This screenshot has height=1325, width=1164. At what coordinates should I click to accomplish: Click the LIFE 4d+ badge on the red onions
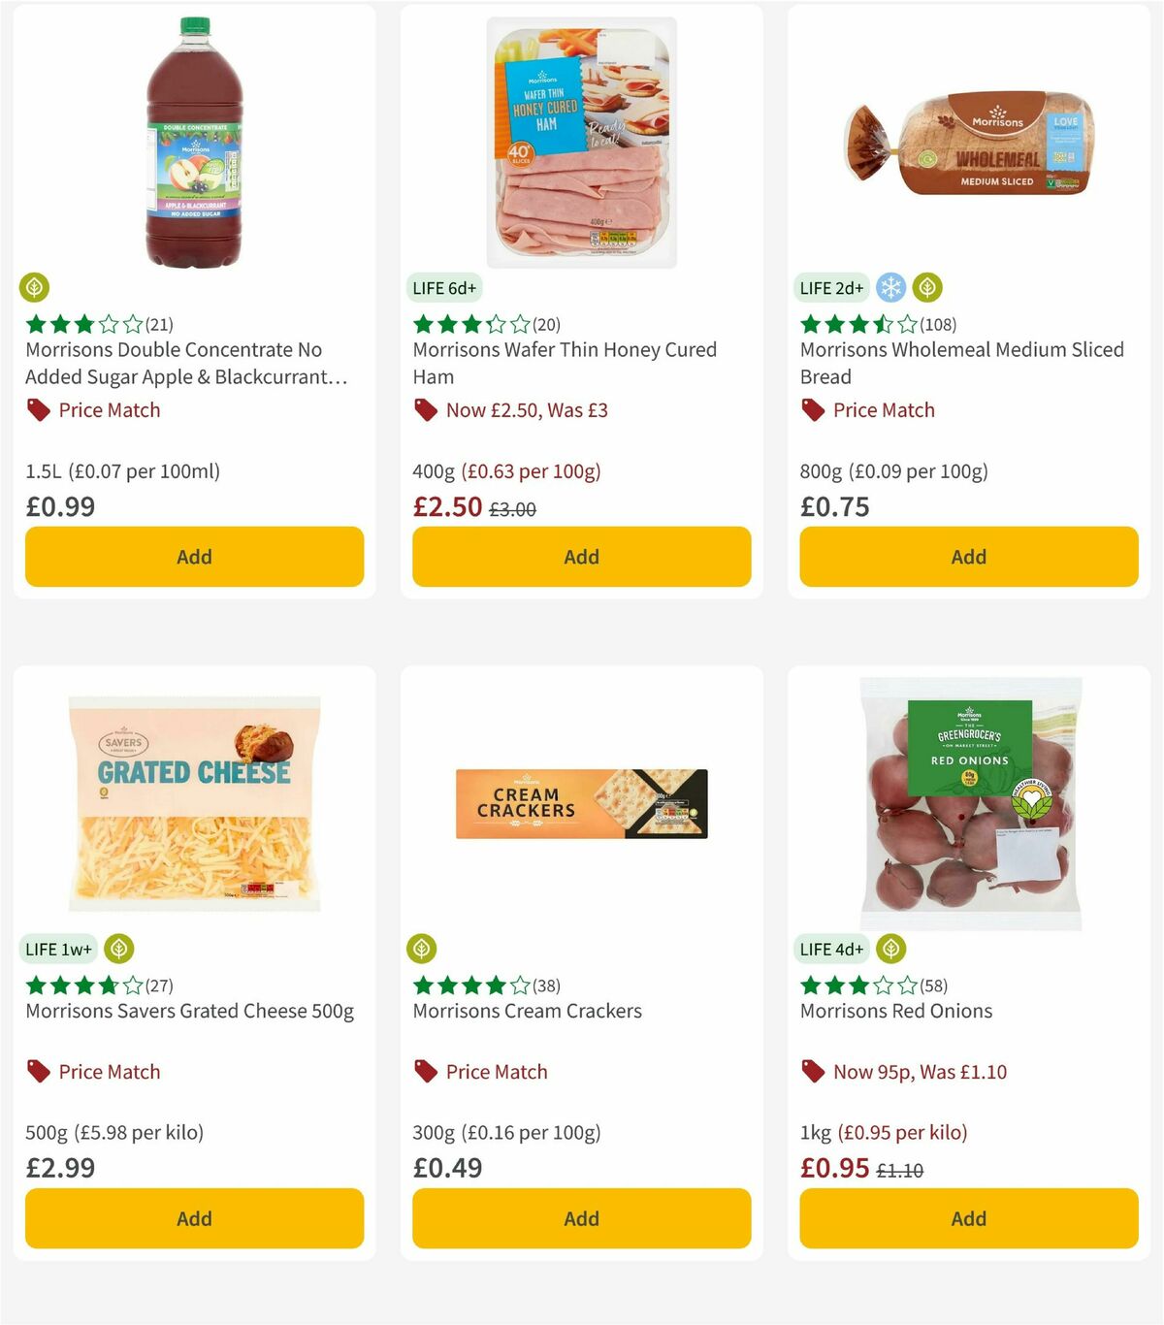831,949
